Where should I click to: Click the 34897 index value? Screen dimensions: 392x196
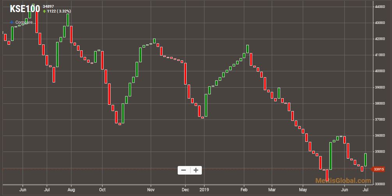point(48,6)
